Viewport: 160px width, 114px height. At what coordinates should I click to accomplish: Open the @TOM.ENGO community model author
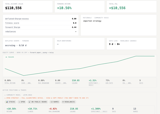[x=28, y=95]
